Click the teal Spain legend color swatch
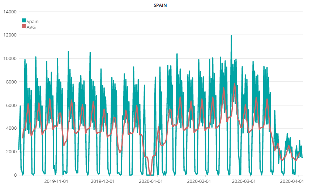Screen dimensions: 321x189 (24, 21)
